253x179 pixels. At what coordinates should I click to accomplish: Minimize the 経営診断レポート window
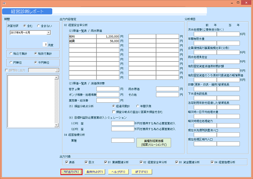(232, 3)
